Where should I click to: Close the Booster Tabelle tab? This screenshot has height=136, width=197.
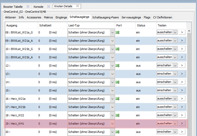click(x=28, y=6)
